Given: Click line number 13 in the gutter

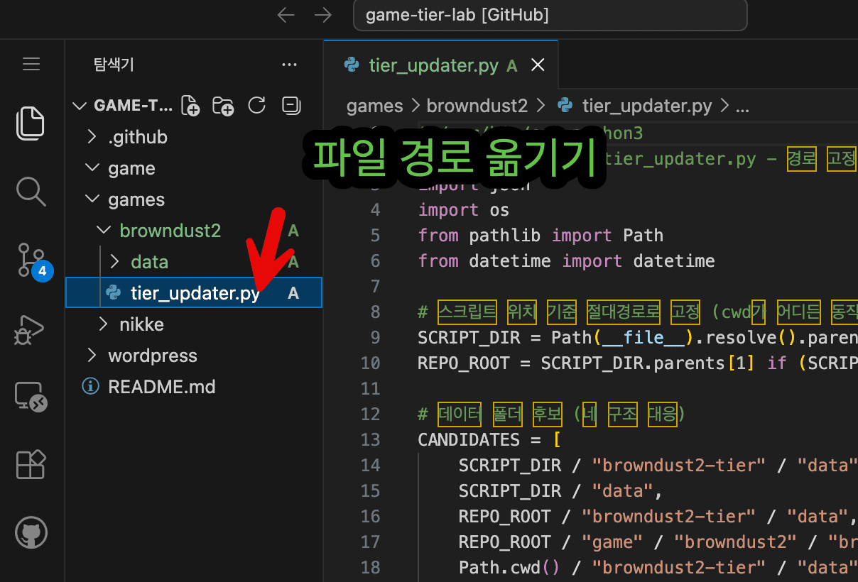Looking at the screenshot, I should click(371, 439).
